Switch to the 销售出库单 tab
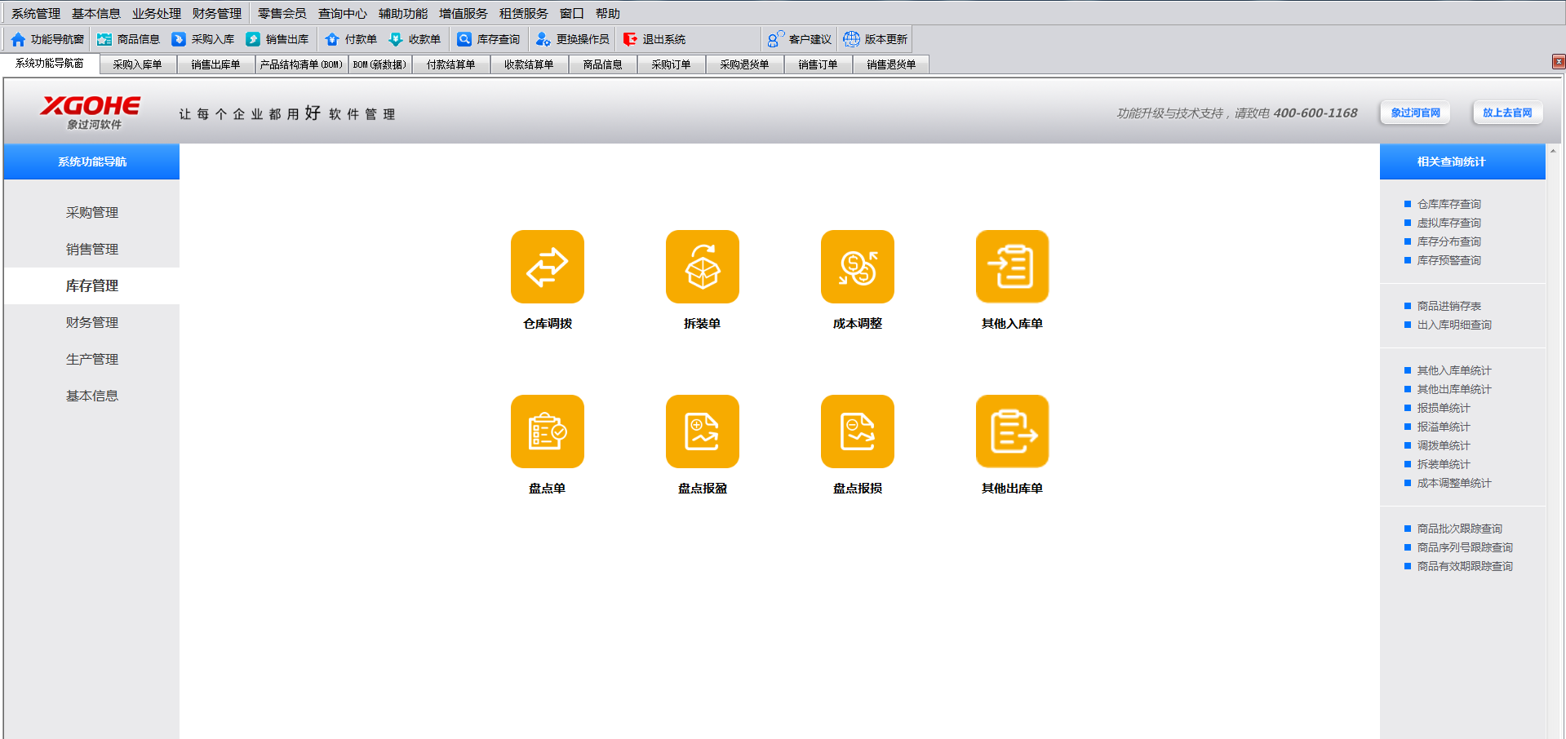The height and width of the screenshot is (739, 1566). click(216, 64)
